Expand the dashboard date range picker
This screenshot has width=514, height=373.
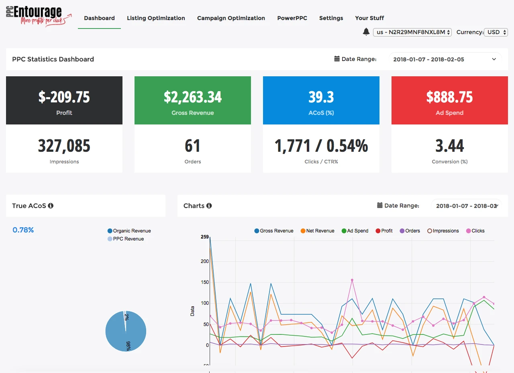(445, 59)
